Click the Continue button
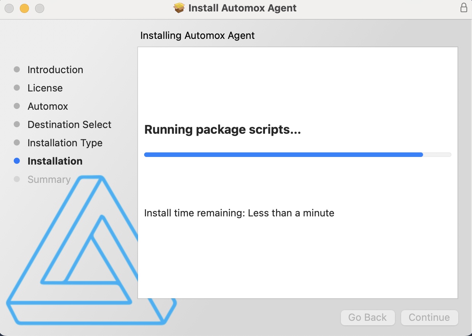 click(x=429, y=317)
